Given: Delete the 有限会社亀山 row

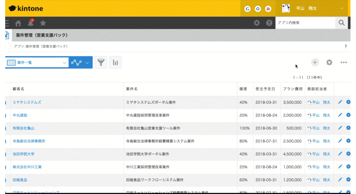Looking at the screenshot, I should pyautogui.click(x=348, y=128).
